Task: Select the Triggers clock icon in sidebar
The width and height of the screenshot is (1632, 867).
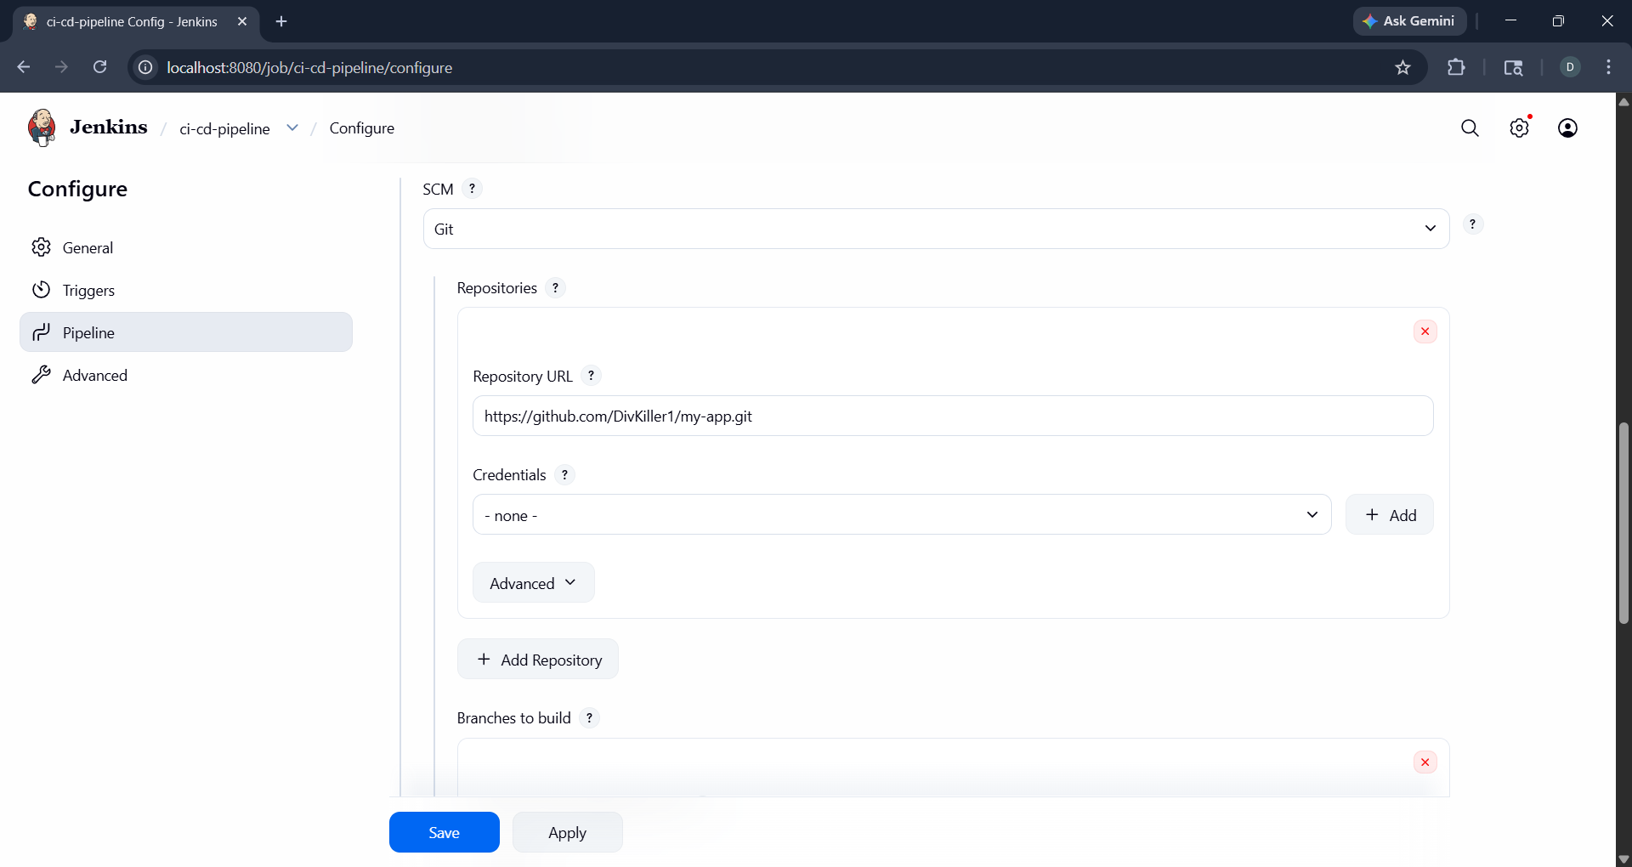Action: coord(41,289)
